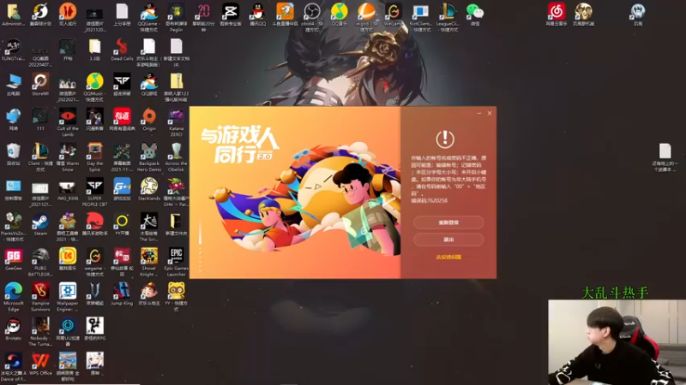Select the RiotClient shortcut icon
686x385 pixels.
[x=421, y=17]
